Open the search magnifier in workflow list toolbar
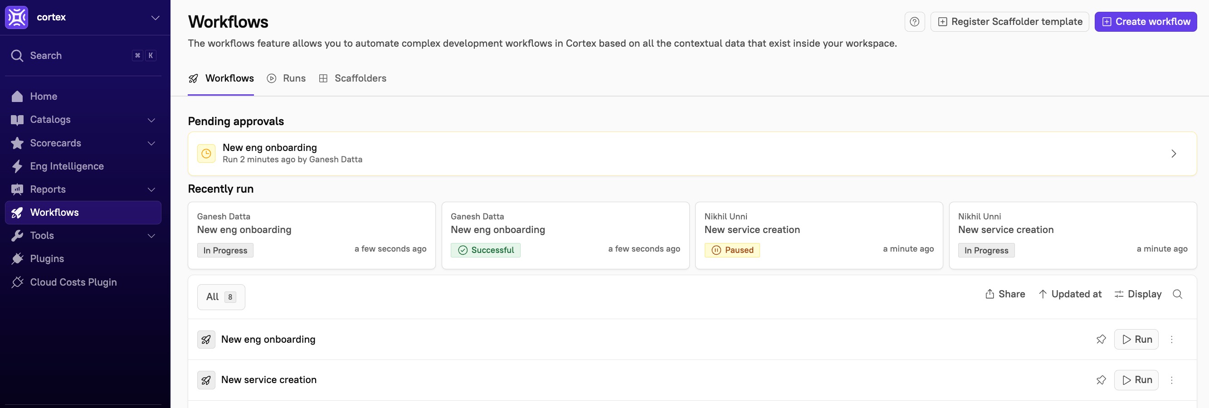1209x408 pixels. pos(1177,294)
